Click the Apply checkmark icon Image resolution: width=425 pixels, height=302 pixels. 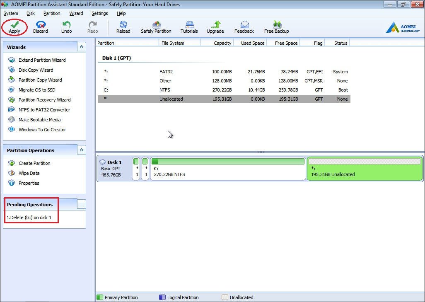pyautogui.click(x=14, y=24)
